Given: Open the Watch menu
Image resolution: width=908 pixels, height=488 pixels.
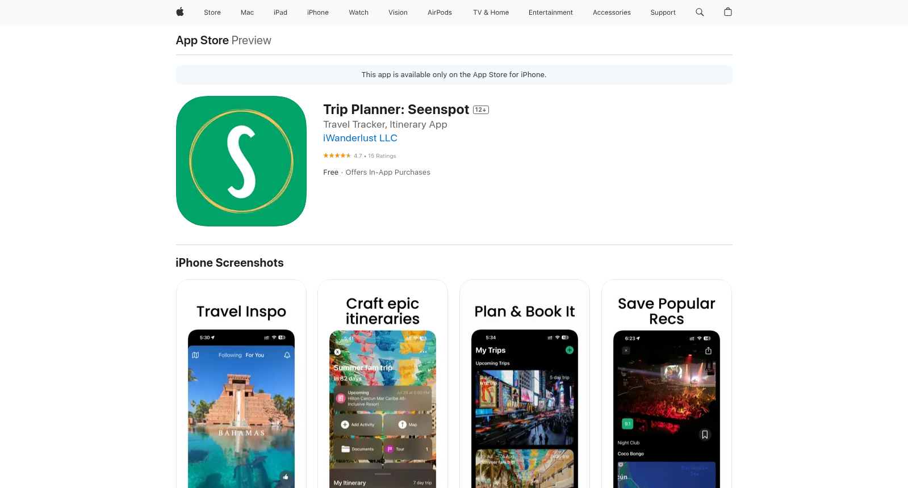Looking at the screenshot, I should click(x=359, y=12).
